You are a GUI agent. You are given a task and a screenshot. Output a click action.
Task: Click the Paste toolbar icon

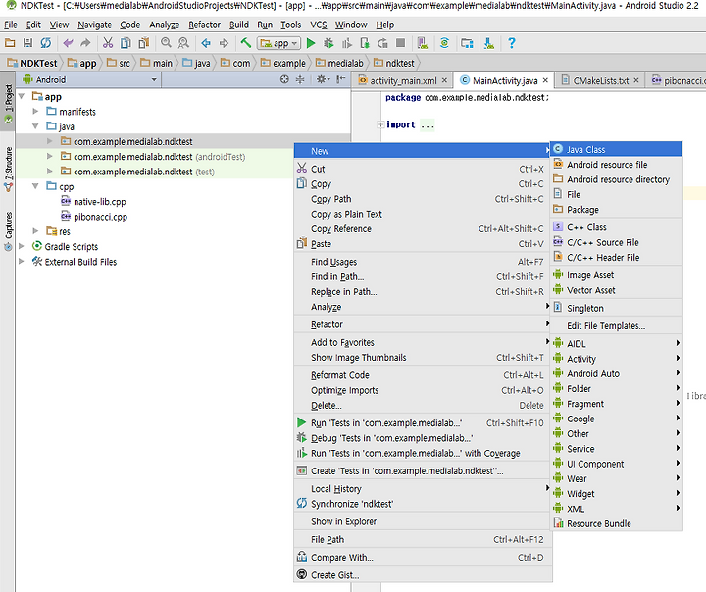[x=143, y=43]
